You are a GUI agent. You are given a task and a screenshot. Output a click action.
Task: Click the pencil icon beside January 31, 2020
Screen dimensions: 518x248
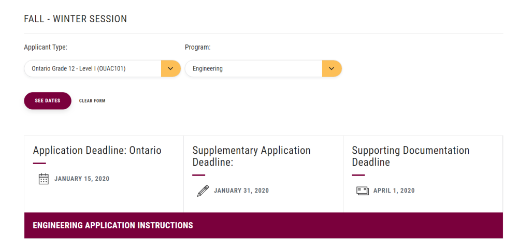pyautogui.click(x=203, y=191)
